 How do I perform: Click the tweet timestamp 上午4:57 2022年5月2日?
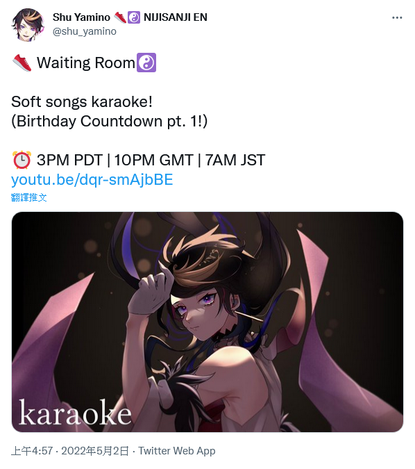click(x=70, y=451)
